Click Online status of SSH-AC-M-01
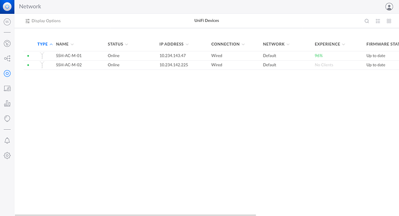 (113, 56)
